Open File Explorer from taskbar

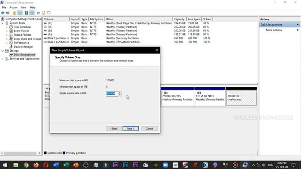16,165
